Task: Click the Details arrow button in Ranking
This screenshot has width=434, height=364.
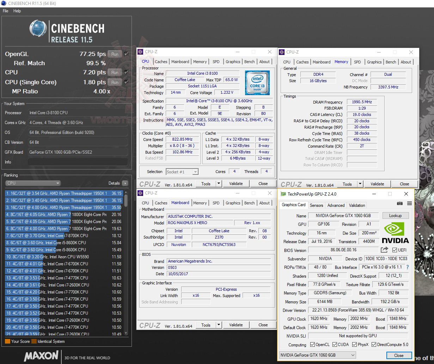Action: pos(125,183)
